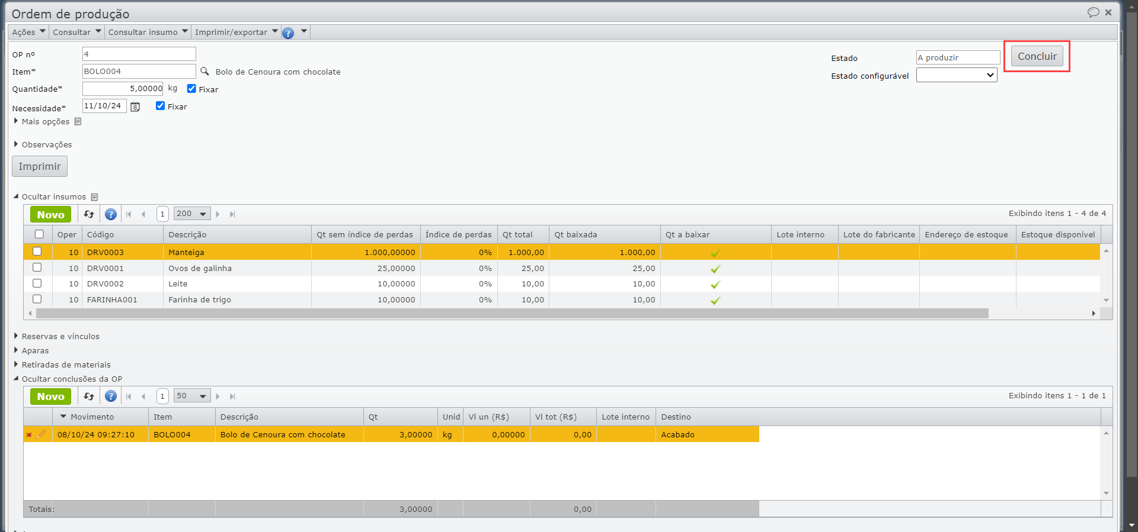Click the OP nº input field

tap(139, 54)
